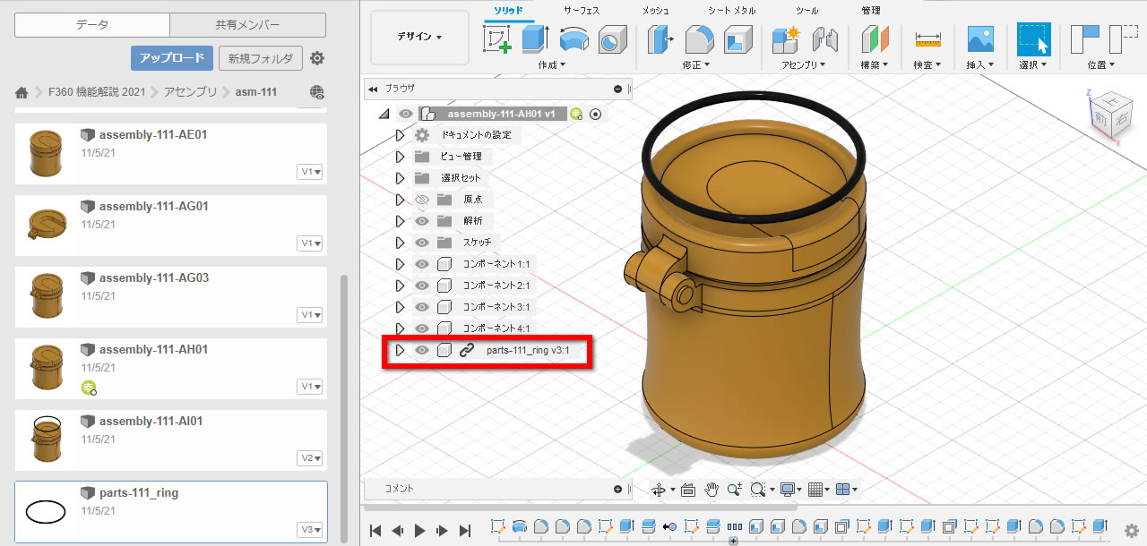Switch to the ツール tab
1147x546 pixels.
[x=806, y=11]
